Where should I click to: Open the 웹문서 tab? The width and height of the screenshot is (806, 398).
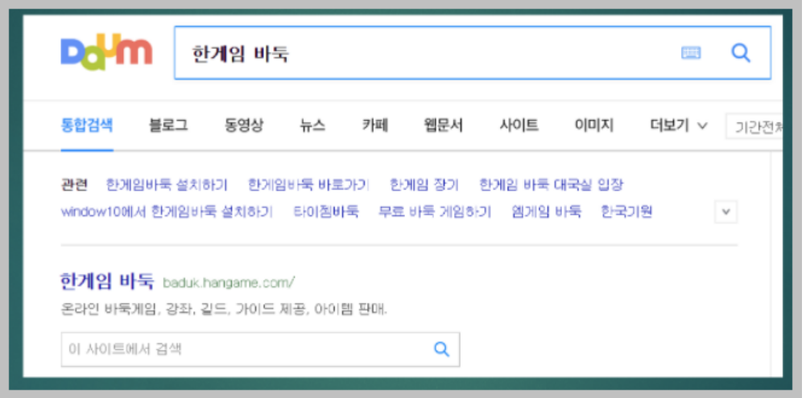(x=444, y=125)
